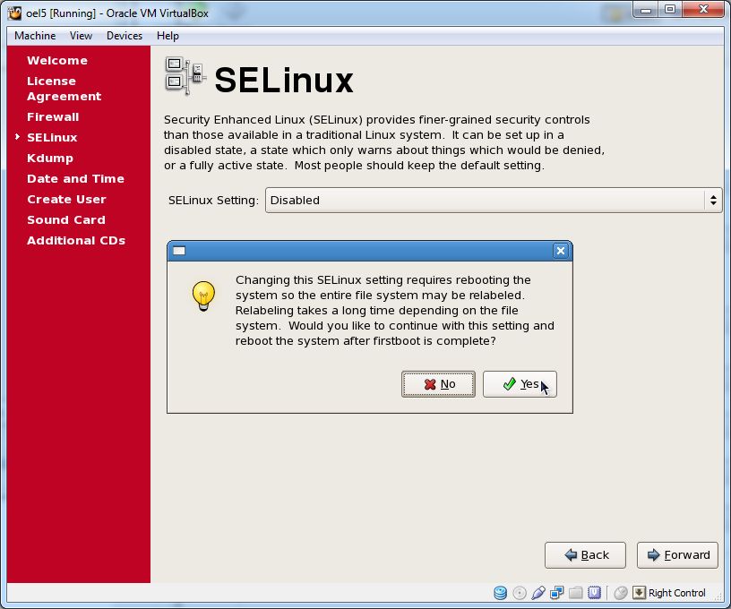Image resolution: width=731 pixels, height=609 pixels.
Task: Open the Help menu
Action: pyautogui.click(x=168, y=36)
